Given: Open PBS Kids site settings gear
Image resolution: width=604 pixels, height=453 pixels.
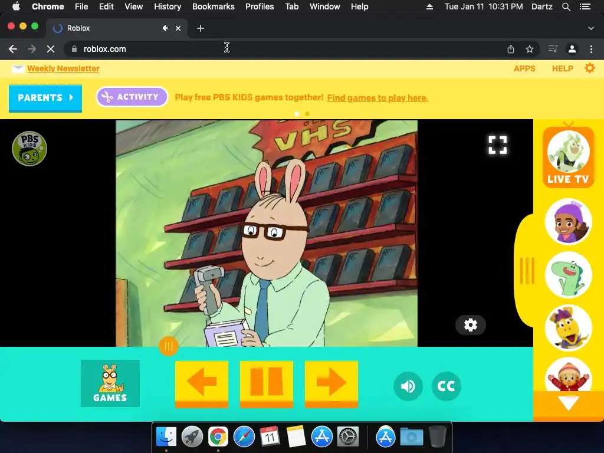Looking at the screenshot, I should pos(589,68).
